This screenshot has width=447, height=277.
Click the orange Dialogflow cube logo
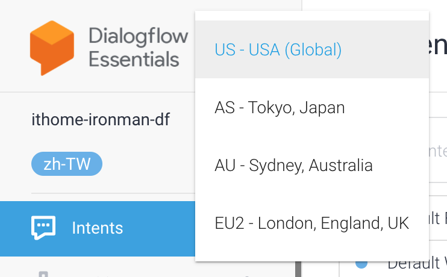(52, 48)
